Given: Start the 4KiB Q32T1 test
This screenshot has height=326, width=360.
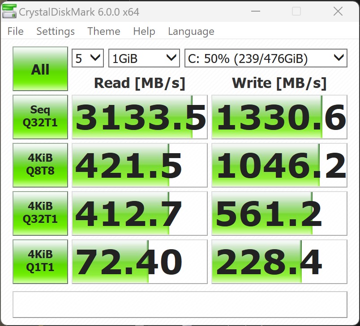Looking at the screenshot, I should point(40,213).
